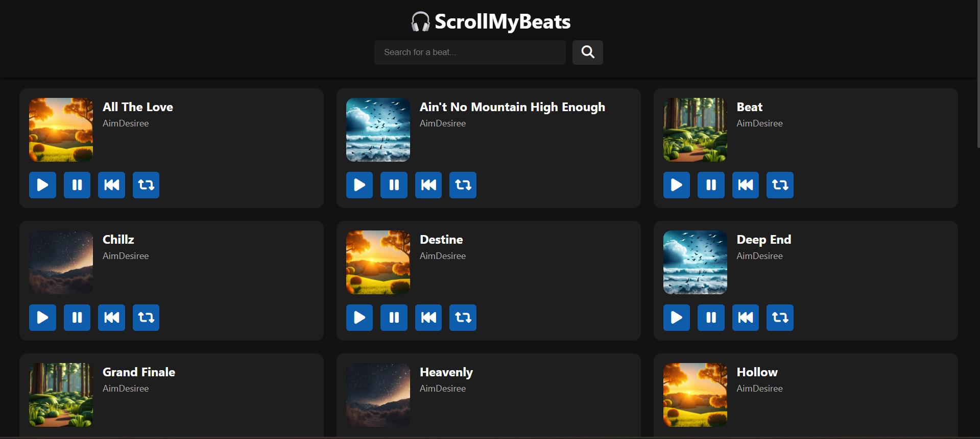This screenshot has width=980, height=439.
Task: Play the All The Love beat
Action: pyautogui.click(x=42, y=185)
